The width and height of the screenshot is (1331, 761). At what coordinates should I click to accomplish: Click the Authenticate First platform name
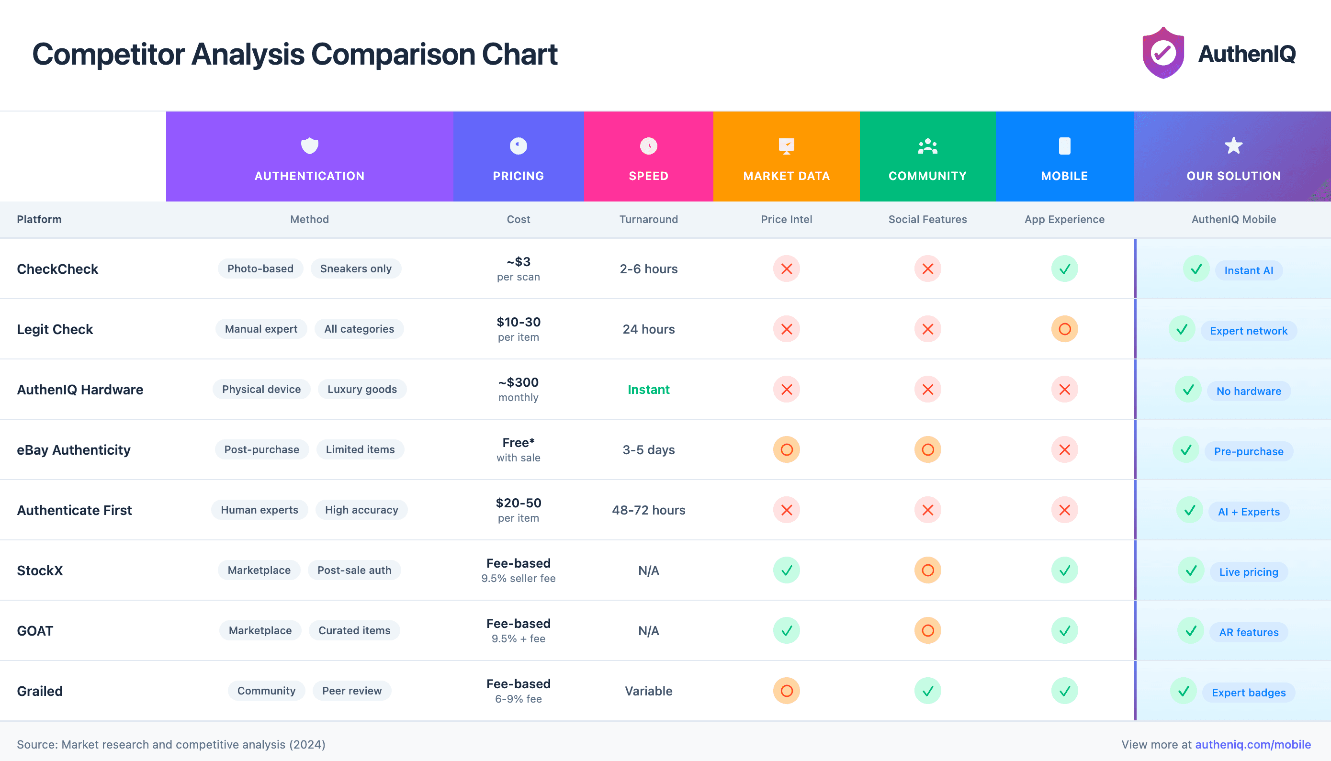click(74, 510)
